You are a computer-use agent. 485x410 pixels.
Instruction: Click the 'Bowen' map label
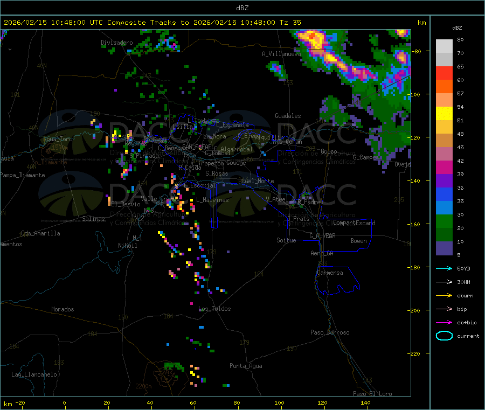coord(358,241)
